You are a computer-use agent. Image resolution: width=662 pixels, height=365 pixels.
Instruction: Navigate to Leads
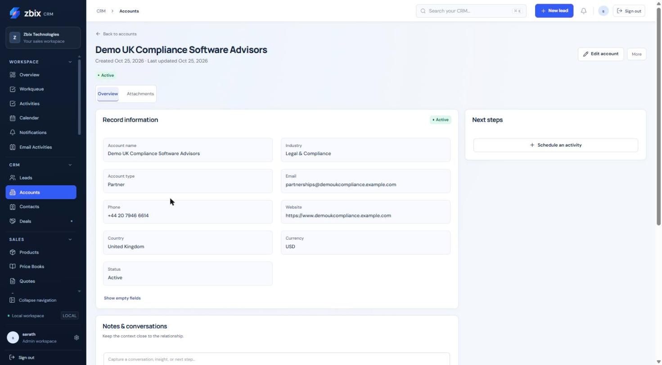point(41,178)
